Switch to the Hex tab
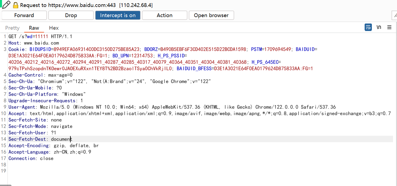Viewport: 397px width, 186px height. pyautogui.click(x=54, y=28)
